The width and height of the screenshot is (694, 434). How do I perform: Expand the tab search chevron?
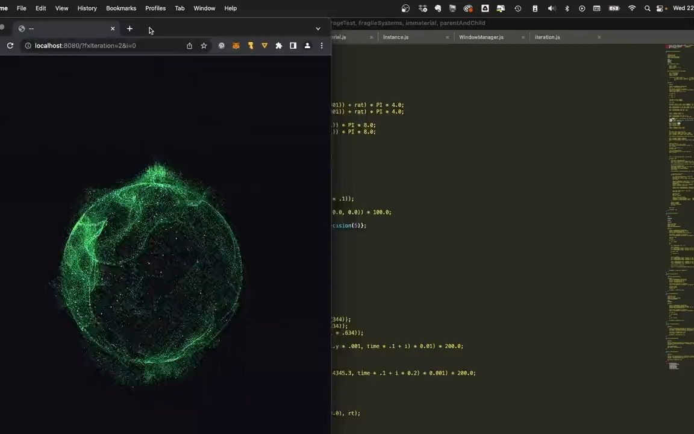(x=318, y=28)
